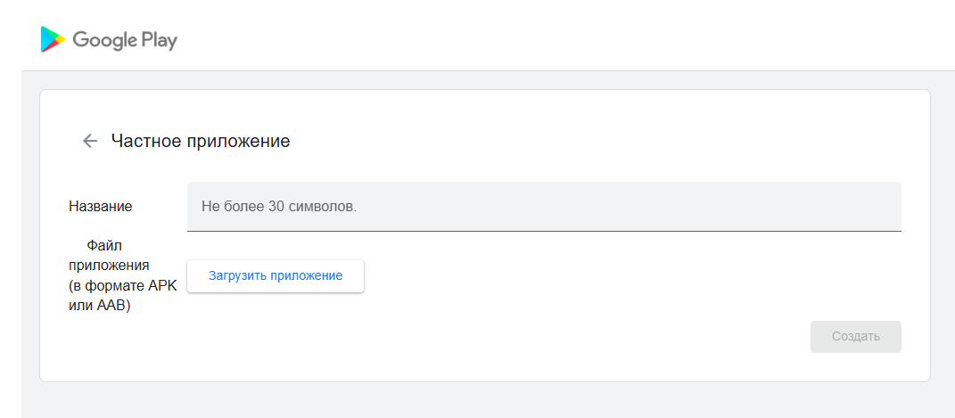955x418 pixels.
Task: Click the underline beneath the name input field
Action: [544, 231]
